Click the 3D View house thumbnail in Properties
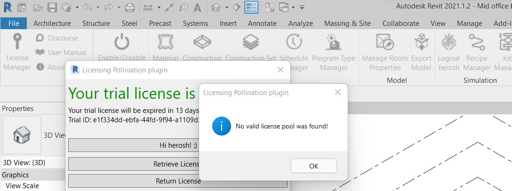 coord(22,135)
